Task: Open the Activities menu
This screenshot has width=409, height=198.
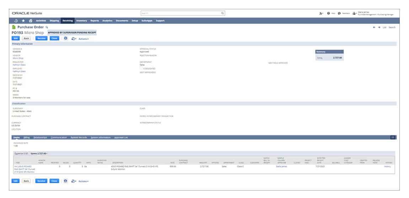Action: pyautogui.click(x=41, y=21)
